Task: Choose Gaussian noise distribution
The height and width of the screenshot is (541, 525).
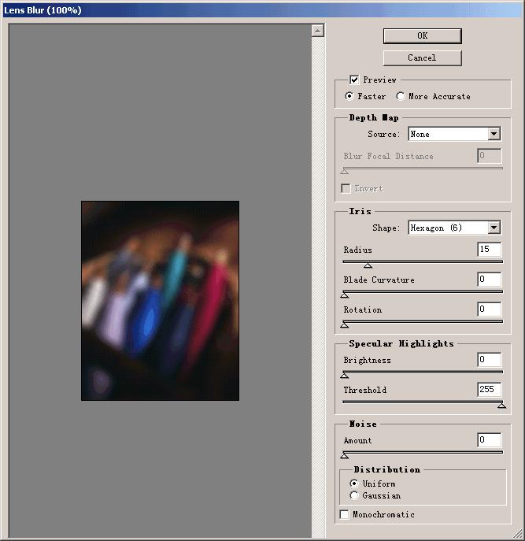Action: pos(354,495)
